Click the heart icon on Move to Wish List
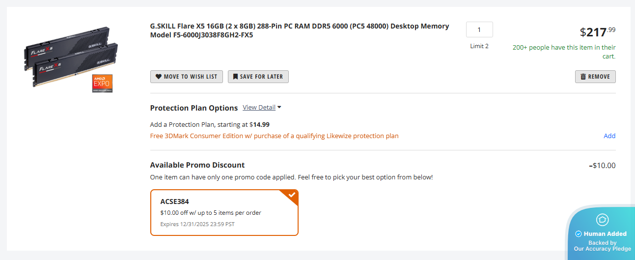 (159, 77)
